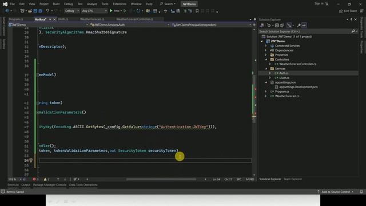Open the Error List tab

point(13,185)
